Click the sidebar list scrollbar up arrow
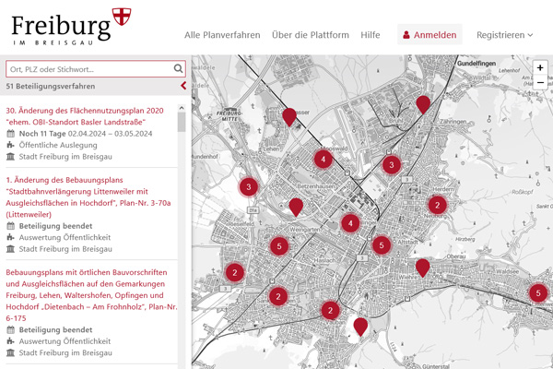The width and height of the screenshot is (553, 369). (x=182, y=108)
